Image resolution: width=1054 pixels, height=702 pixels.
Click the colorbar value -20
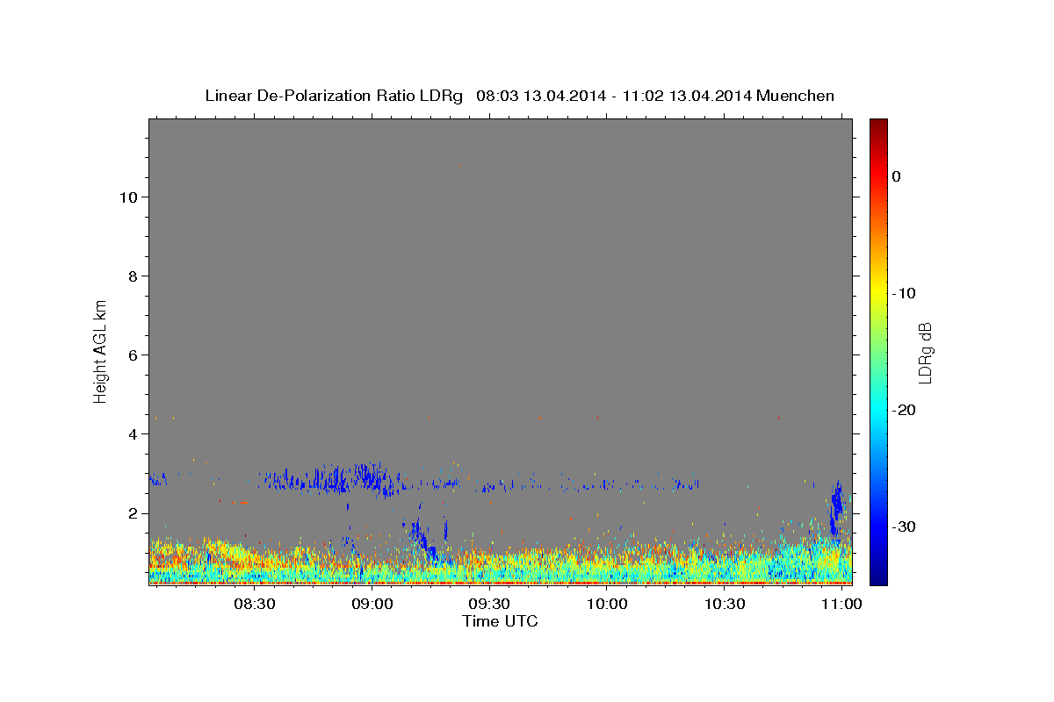[x=905, y=410]
